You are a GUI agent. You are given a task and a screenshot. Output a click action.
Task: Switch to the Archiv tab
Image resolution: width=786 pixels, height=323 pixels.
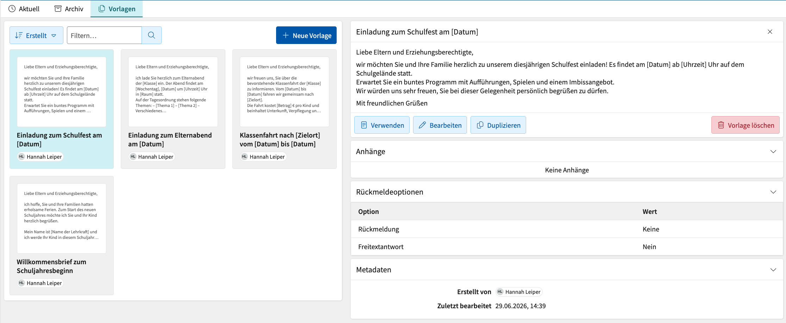[69, 9]
